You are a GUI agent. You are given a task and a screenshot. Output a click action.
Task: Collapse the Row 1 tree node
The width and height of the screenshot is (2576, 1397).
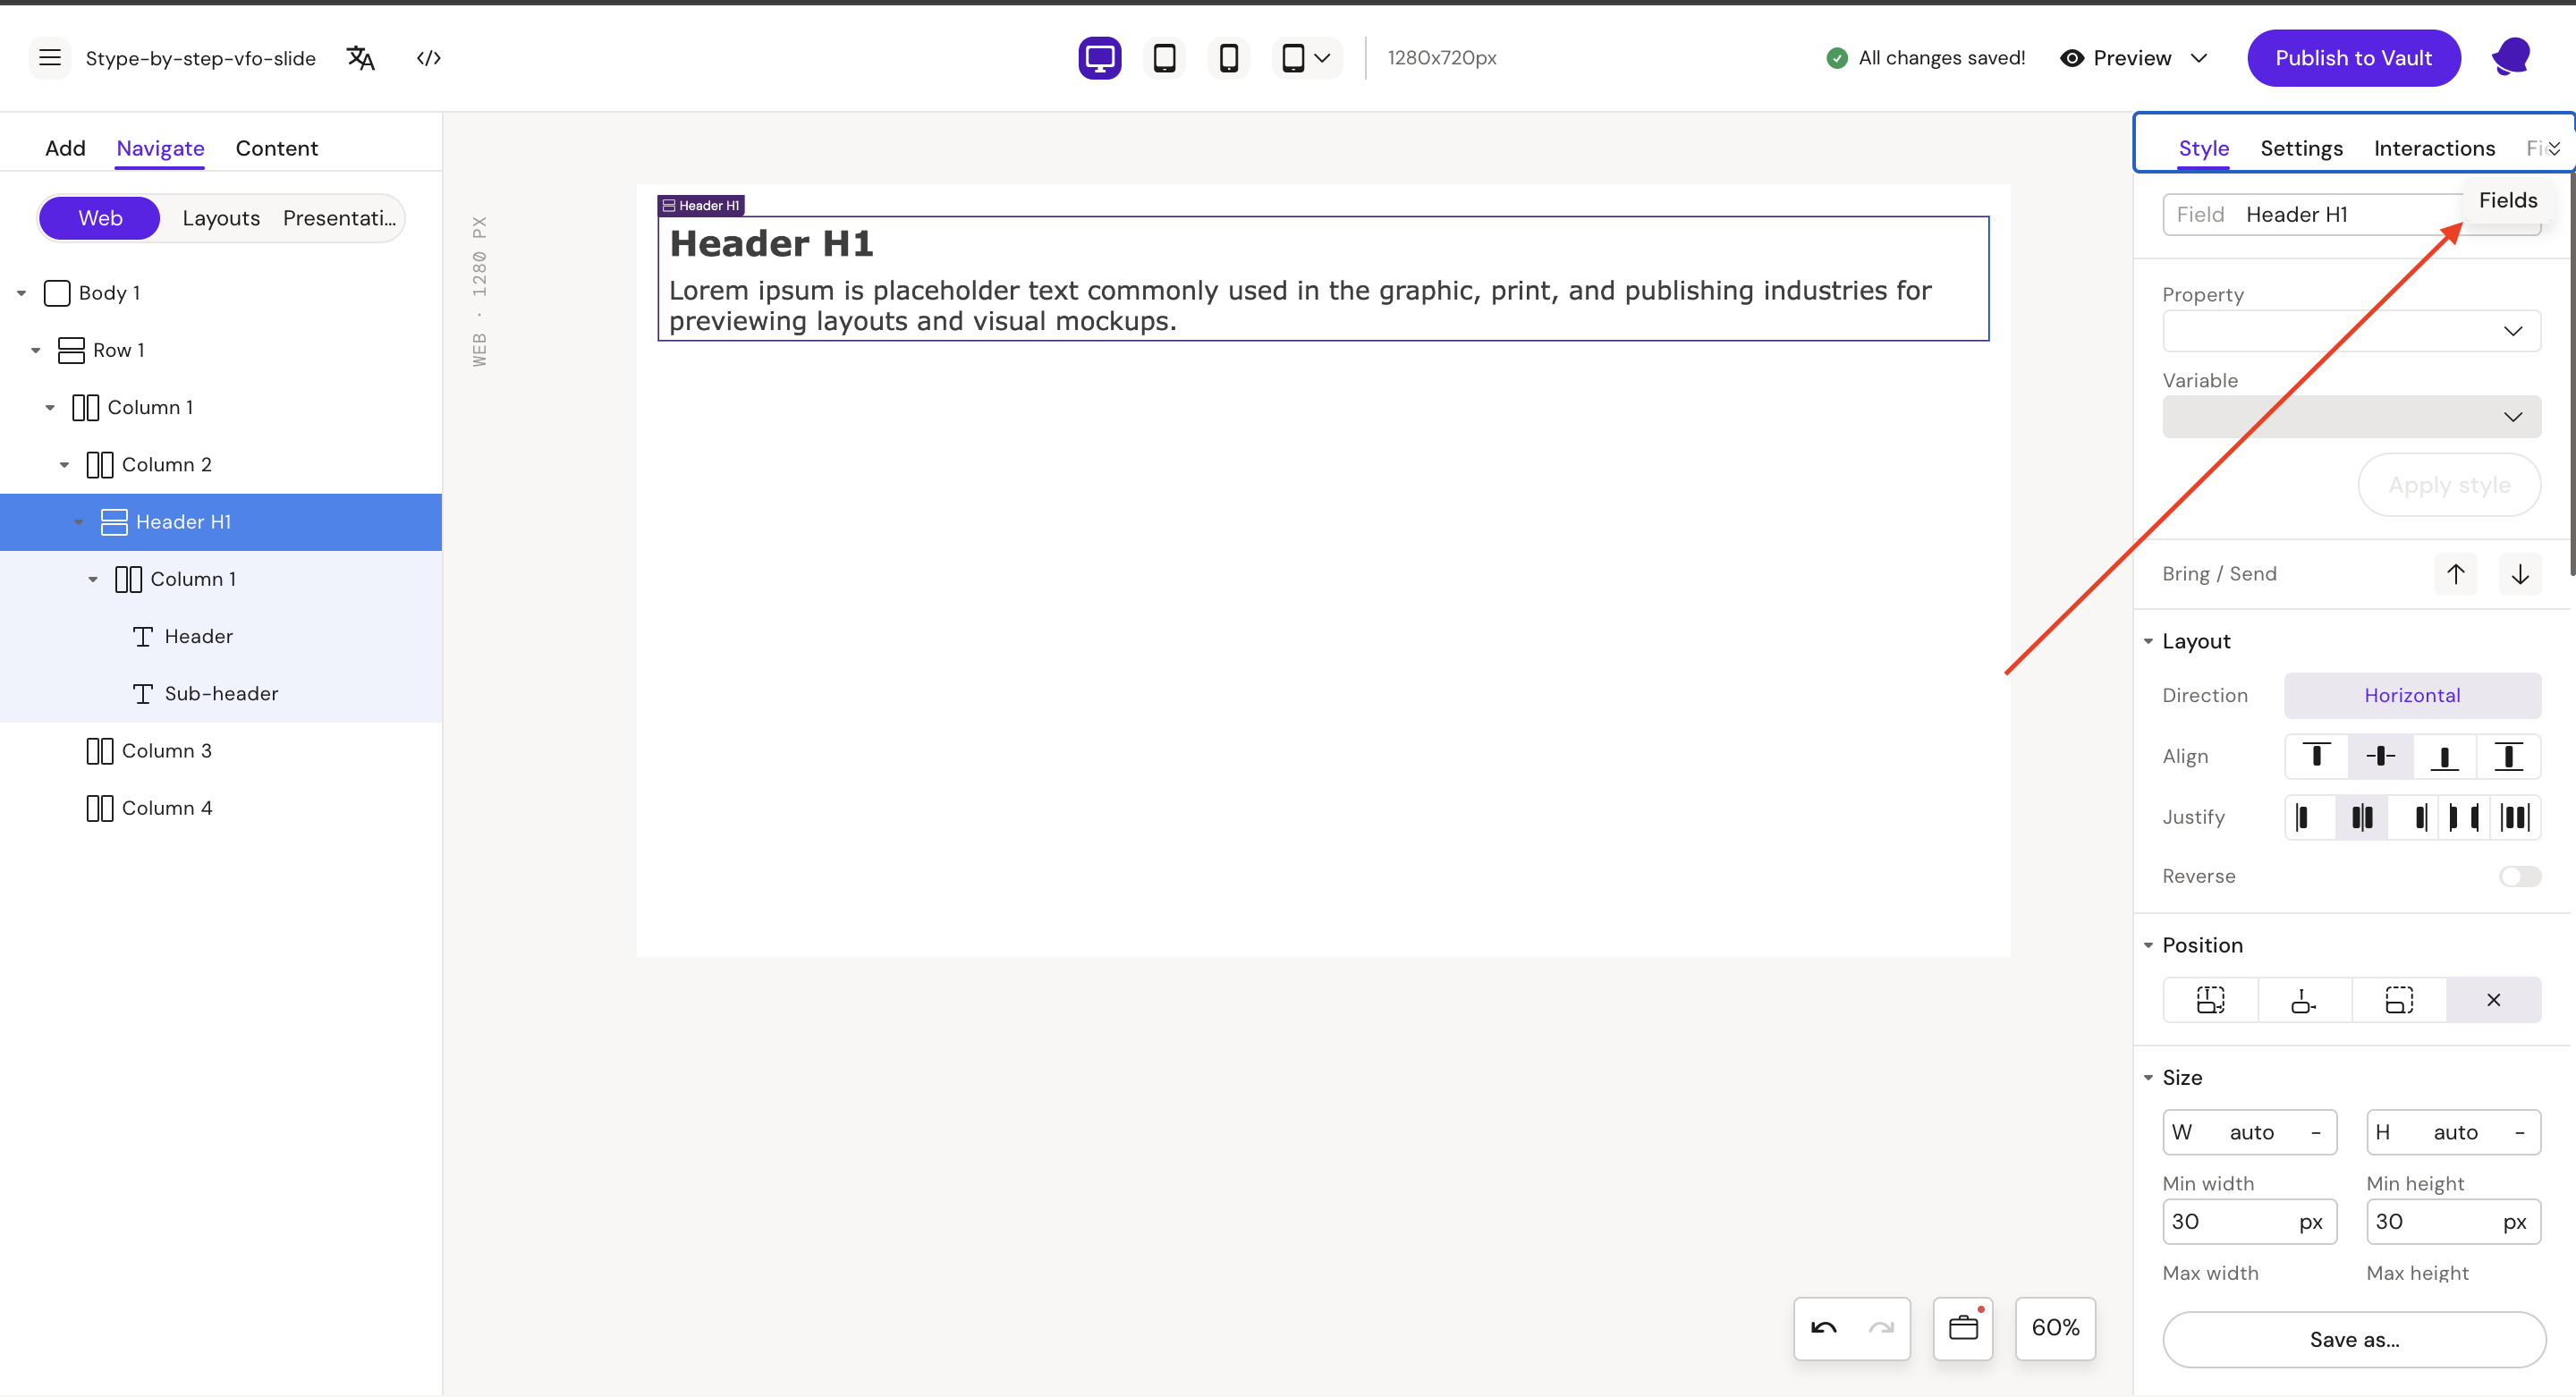(36, 350)
